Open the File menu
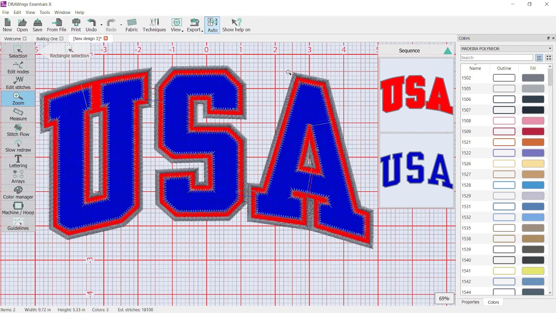Viewport: 556px width, 313px height. click(x=5, y=13)
